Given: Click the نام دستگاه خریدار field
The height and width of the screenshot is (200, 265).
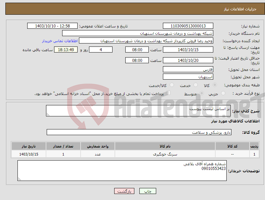Looking at the screenshot, I should (138, 33).
